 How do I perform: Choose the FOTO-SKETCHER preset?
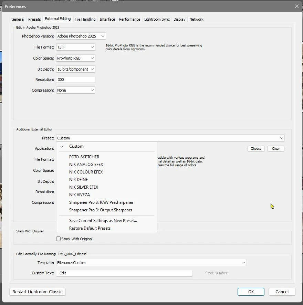(x=107, y=157)
